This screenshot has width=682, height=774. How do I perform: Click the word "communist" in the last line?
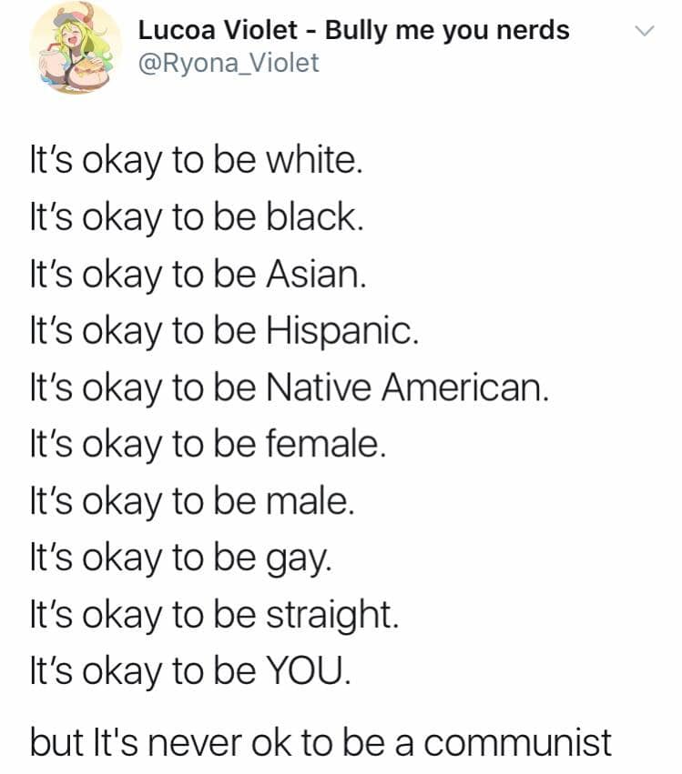click(x=518, y=743)
